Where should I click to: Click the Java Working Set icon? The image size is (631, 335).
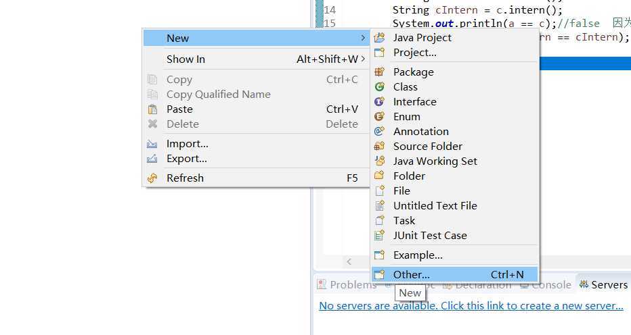click(380, 161)
